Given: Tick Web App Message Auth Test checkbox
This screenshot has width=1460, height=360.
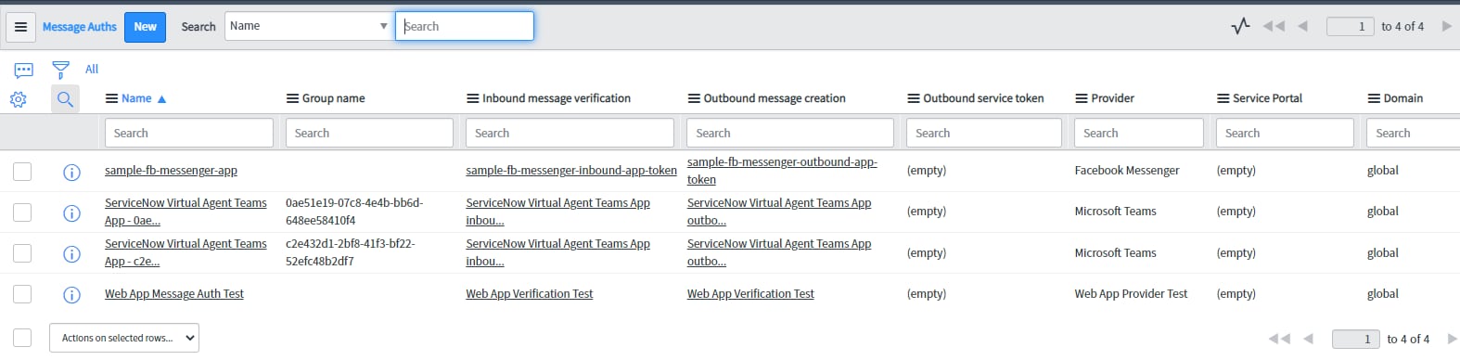Looking at the screenshot, I should click(22, 293).
